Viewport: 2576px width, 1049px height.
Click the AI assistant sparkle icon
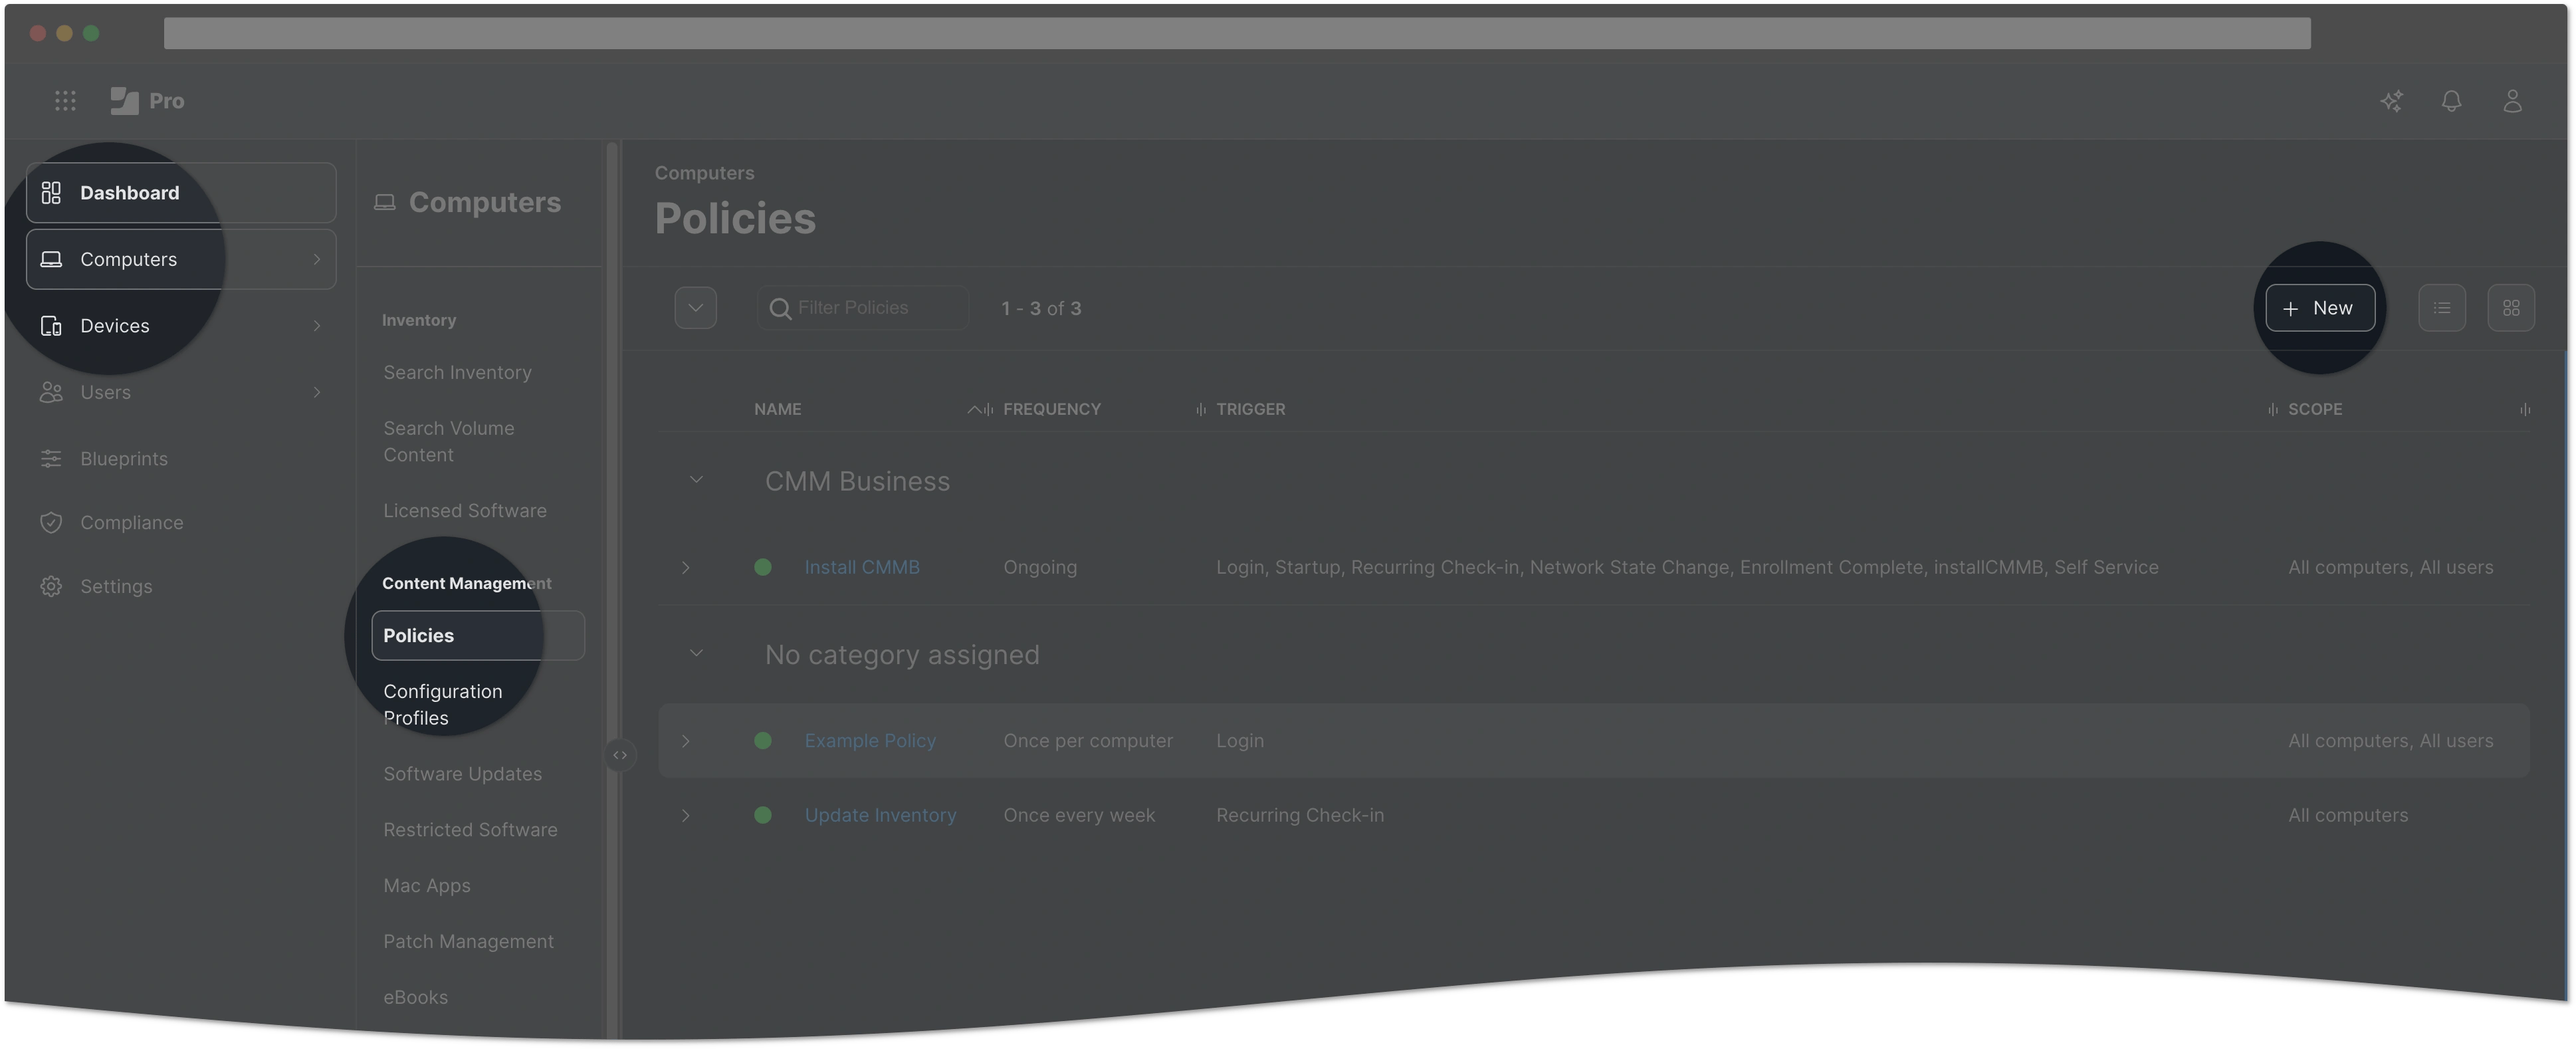pos(2391,101)
